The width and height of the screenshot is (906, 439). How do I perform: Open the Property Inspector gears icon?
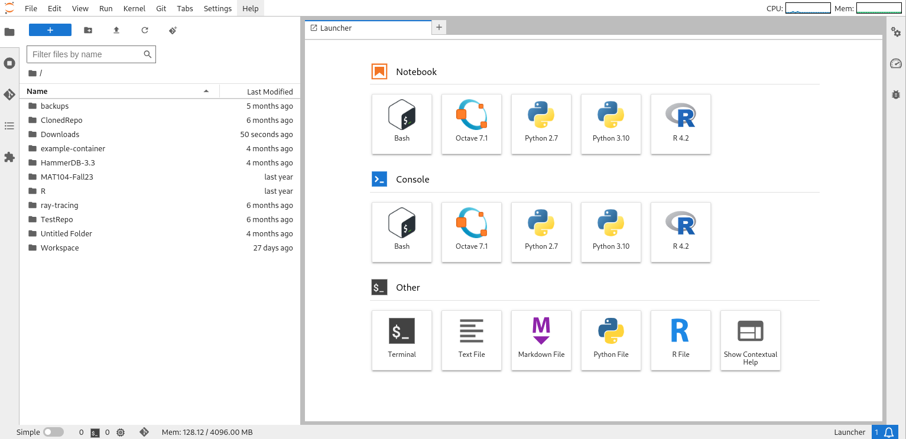pyautogui.click(x=896, y=32)
